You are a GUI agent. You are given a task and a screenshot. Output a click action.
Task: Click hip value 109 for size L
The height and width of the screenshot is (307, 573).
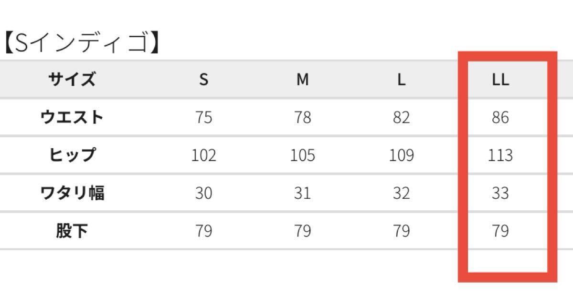[x=401, y=155]
